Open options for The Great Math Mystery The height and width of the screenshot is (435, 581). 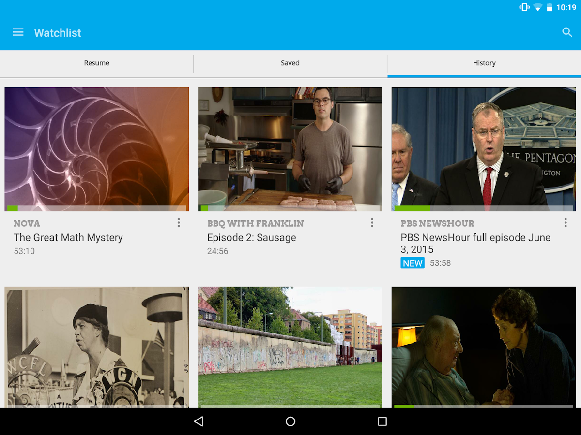pyautogui.click(x=179, y=223)
